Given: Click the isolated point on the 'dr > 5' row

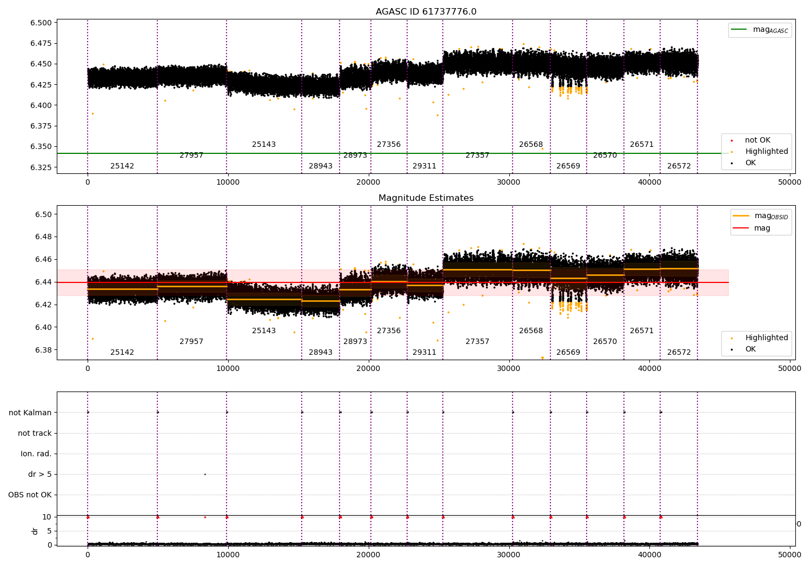Looking at the screenshot, I should [205, 474].
